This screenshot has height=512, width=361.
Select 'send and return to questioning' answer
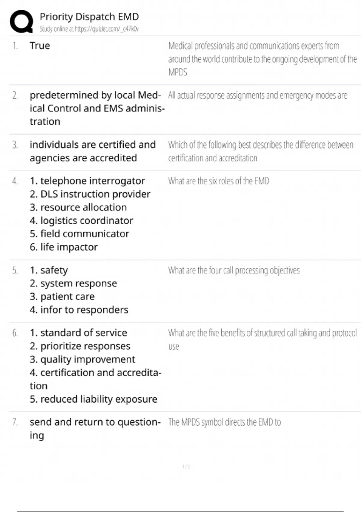pos(95,429)
